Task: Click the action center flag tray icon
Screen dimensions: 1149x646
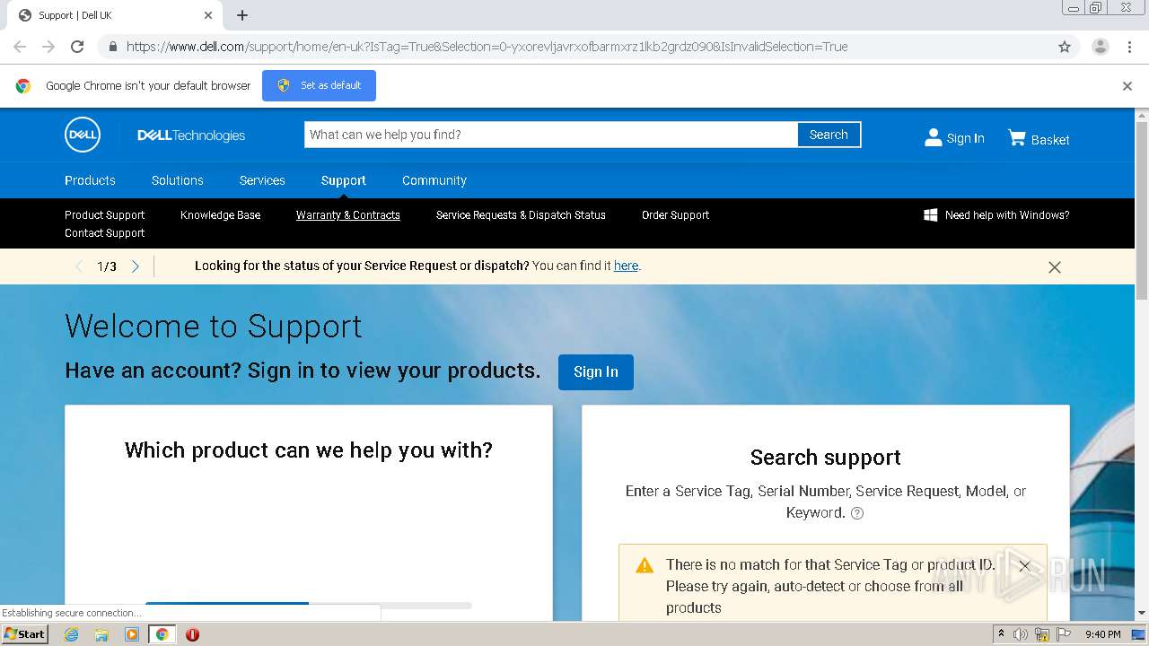Action: pos(1064,634)
